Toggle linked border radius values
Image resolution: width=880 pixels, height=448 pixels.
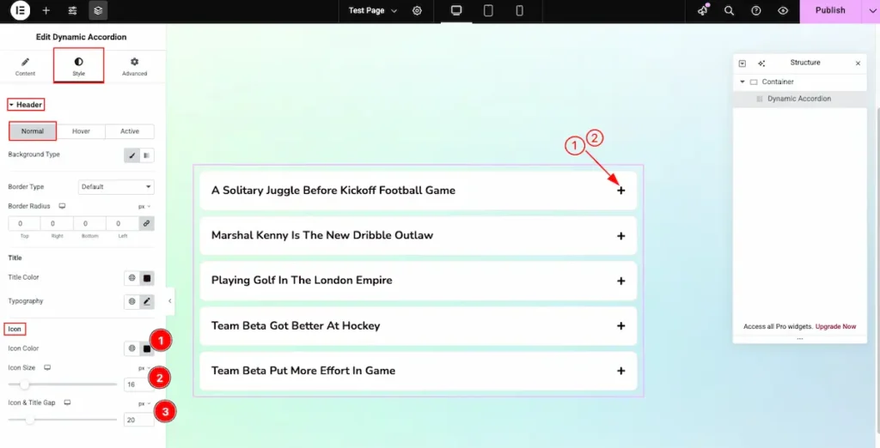coord(146,223)
